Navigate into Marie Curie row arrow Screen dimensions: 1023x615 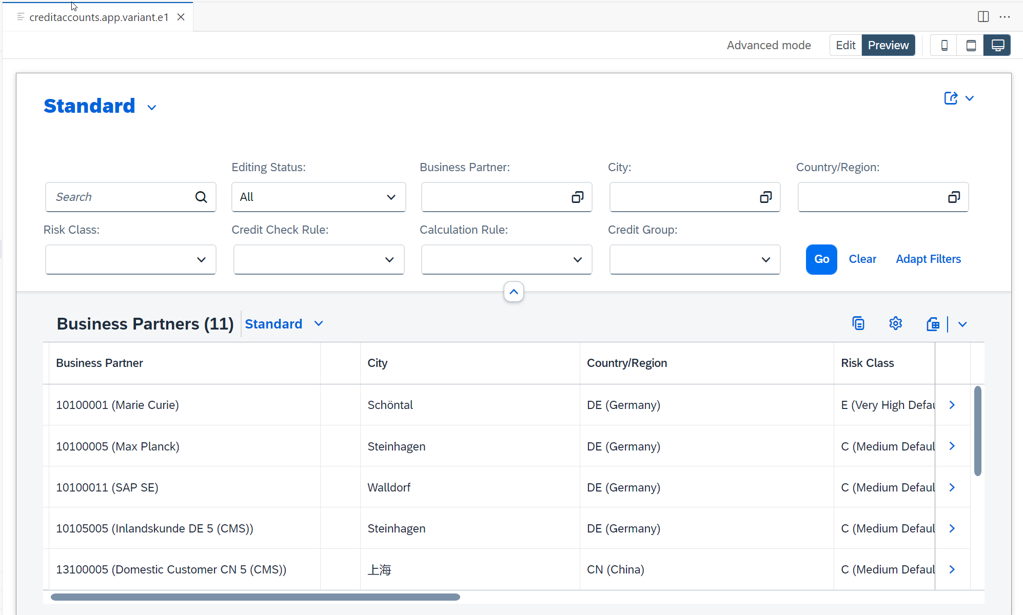pyautogui.click(x=952, y=405)
